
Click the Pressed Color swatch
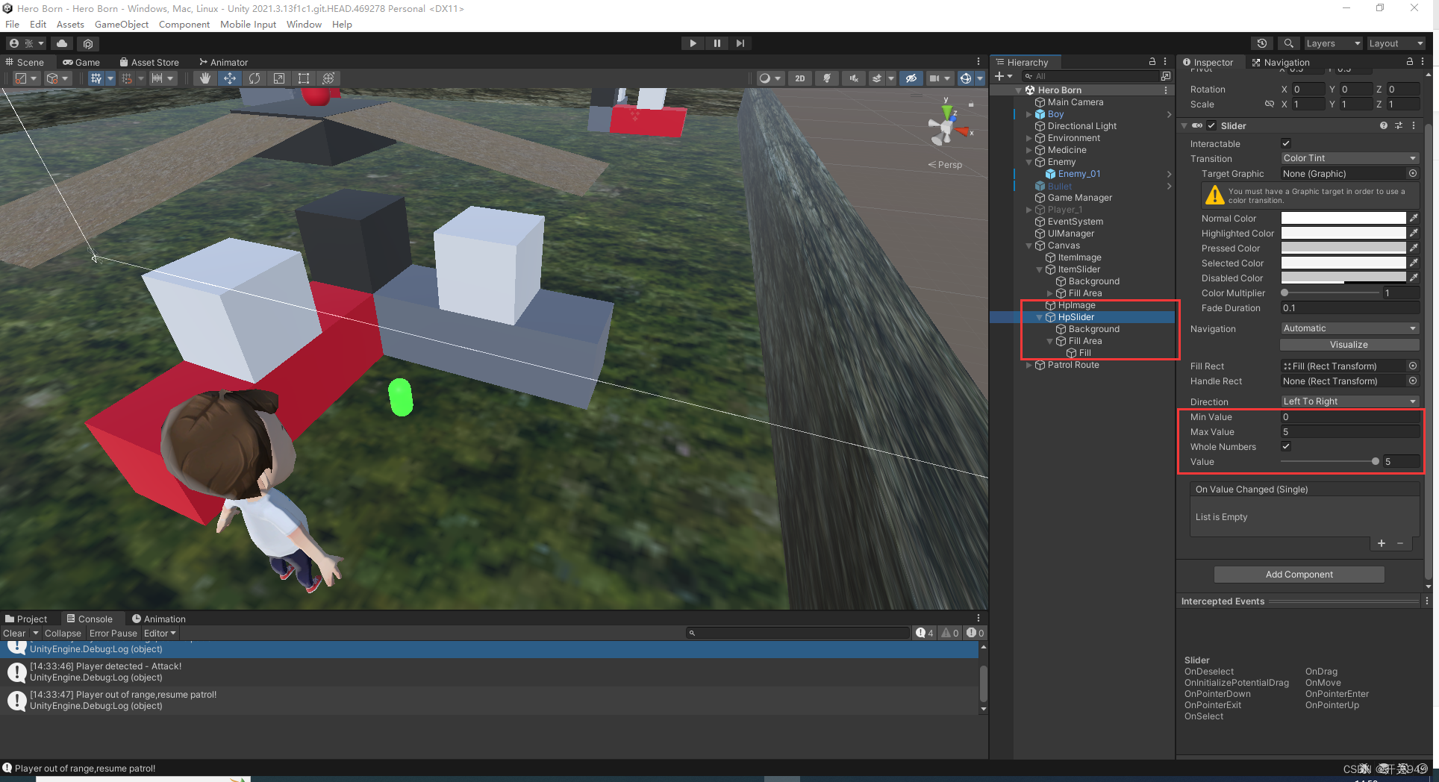(1343, 248)
